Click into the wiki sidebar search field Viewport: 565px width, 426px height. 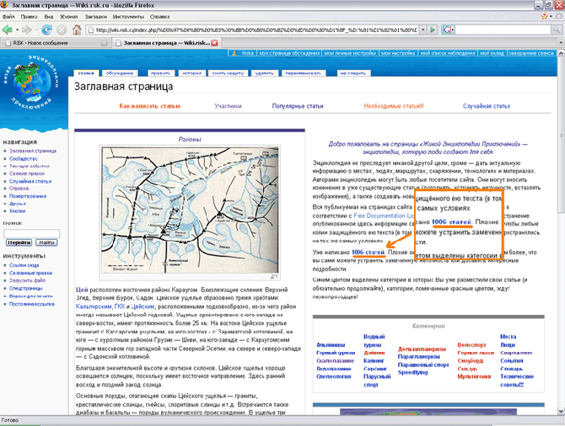(x=32, y=233)
